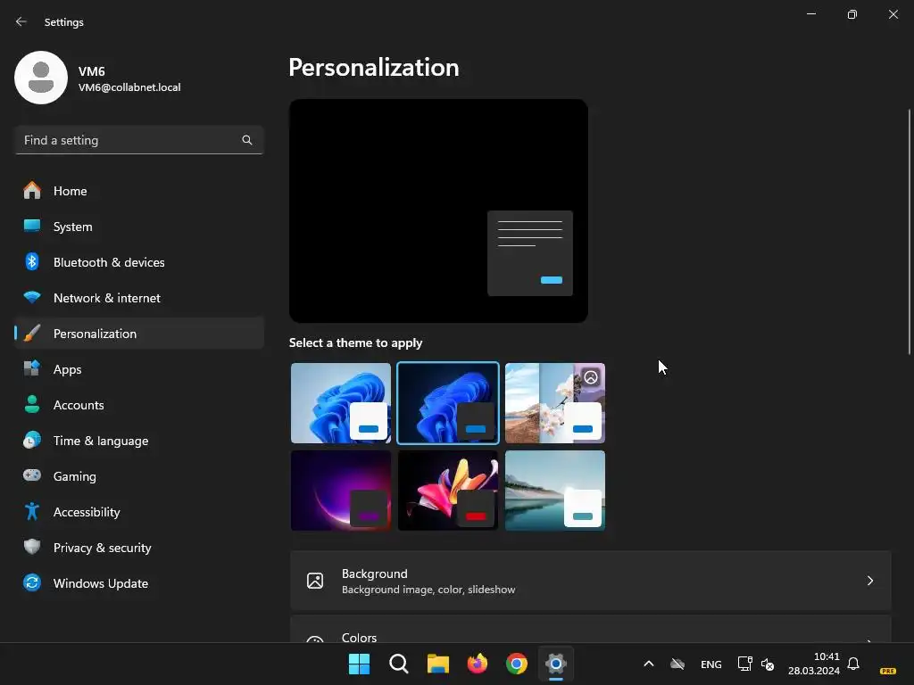The height and width of the screenshot is (685, 914).
Task: Open the Colors settings row
Action: click(x=591, y=630)
